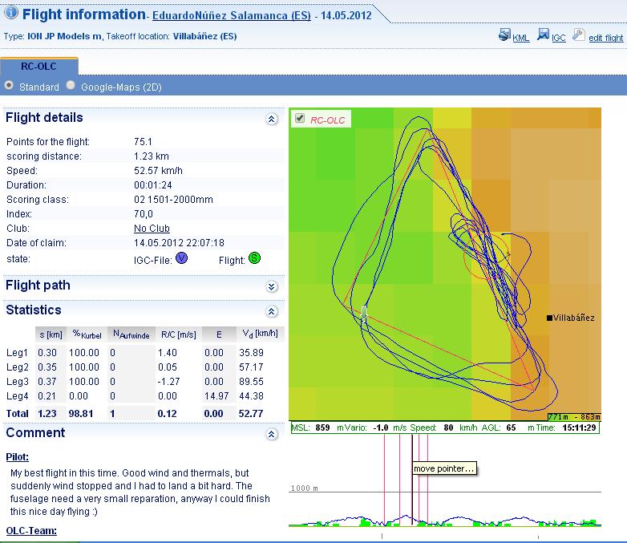Select the Standard map radio button
The image size is (627, 543).
coord(9,86)
